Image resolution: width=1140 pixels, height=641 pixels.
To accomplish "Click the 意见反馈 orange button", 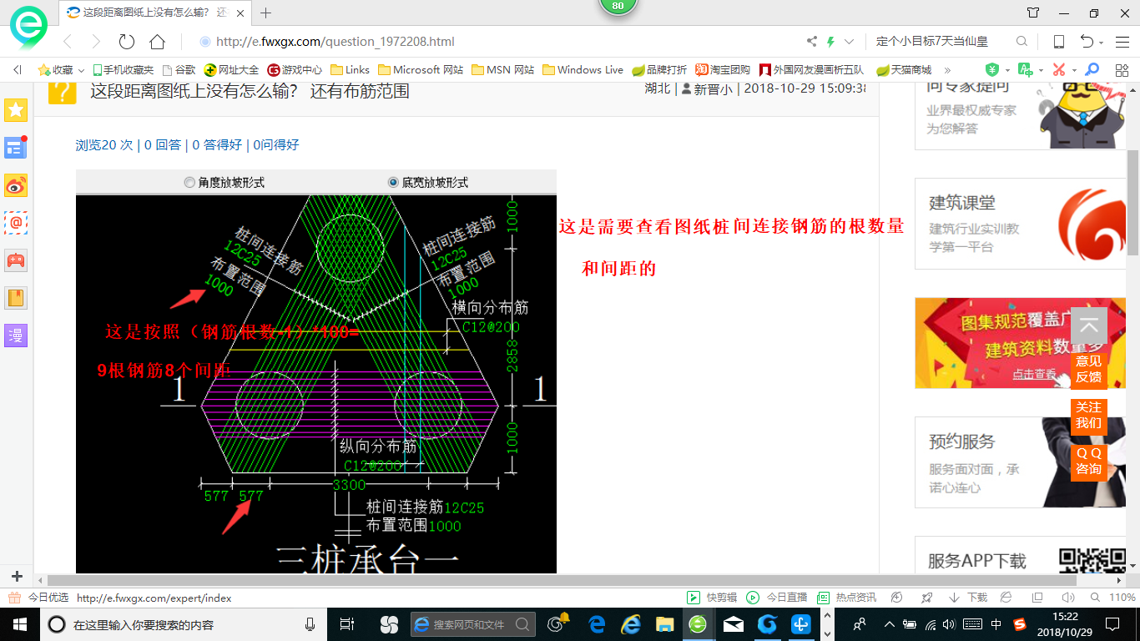I will coord(1088,369).
